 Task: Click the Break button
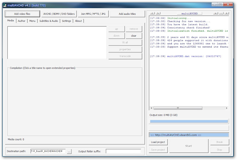[220, 142]
